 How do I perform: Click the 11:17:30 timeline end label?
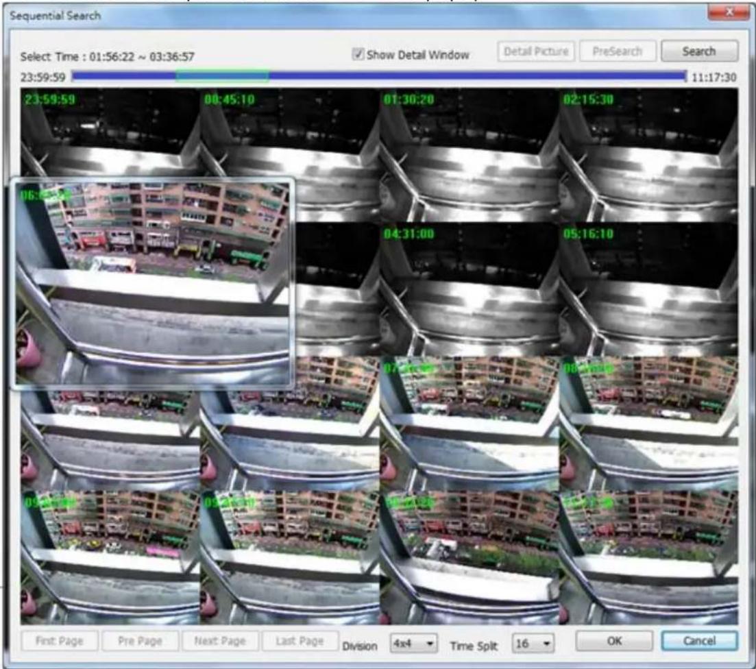[x=714, y=77]
